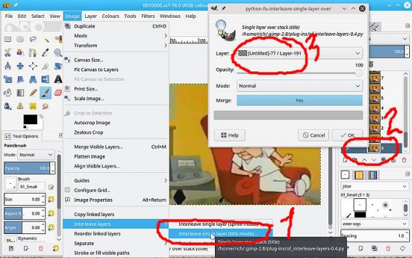Open the Mode dropdown set to Normal
Screen dimensions: 412x258
pyautogui.click(x=299, y=86)
